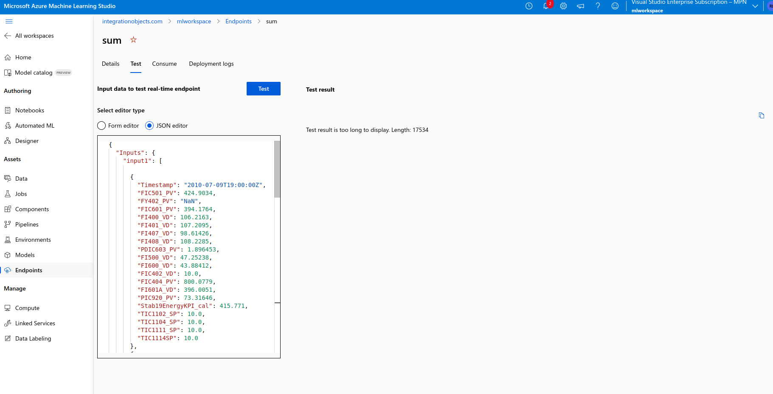
Task: Copy the test result output
Action: [x=762, y=115]
